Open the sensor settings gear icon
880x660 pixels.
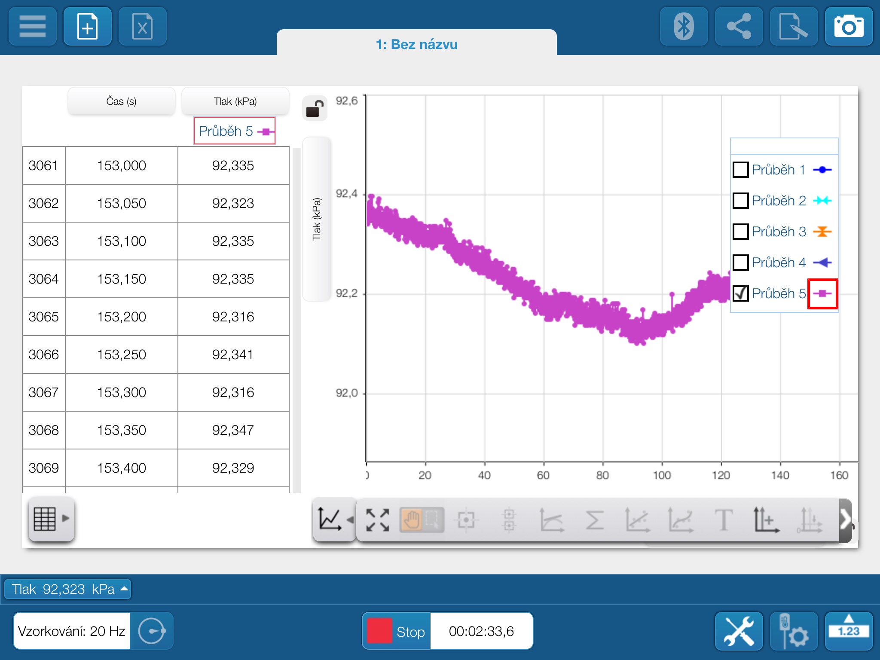(x=793, y=631)
